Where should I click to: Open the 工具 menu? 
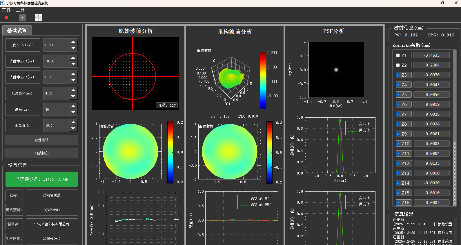coord(20,10)
